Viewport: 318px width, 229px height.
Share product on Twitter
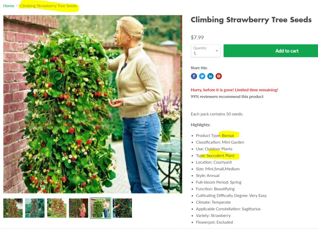[x=202, y=76]
